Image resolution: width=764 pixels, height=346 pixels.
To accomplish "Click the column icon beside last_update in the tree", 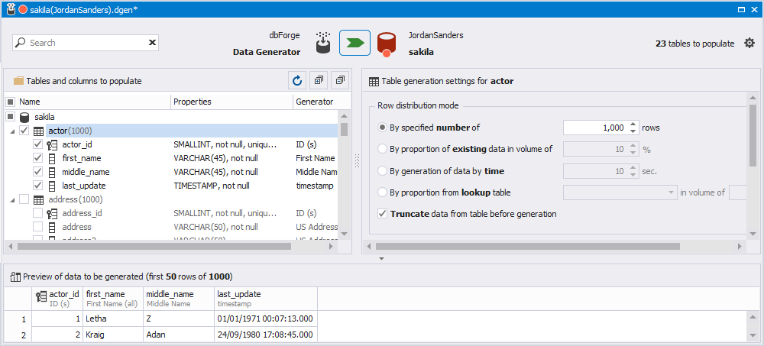I will 52,186.
